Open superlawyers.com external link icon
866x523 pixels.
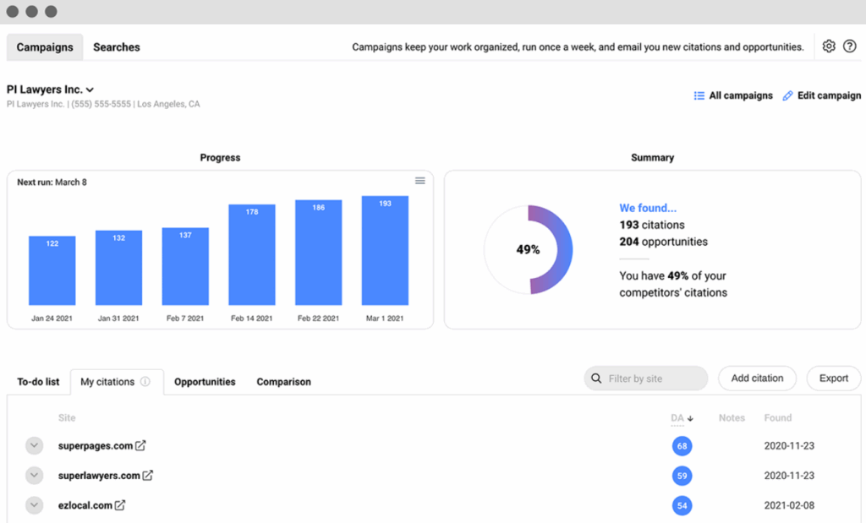[148, 476]
